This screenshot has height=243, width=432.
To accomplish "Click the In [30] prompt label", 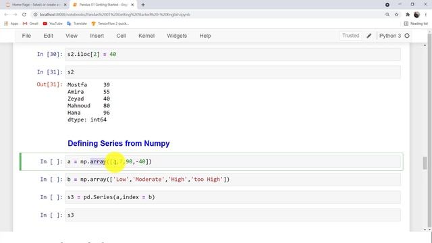I will (x=50, y=54).
